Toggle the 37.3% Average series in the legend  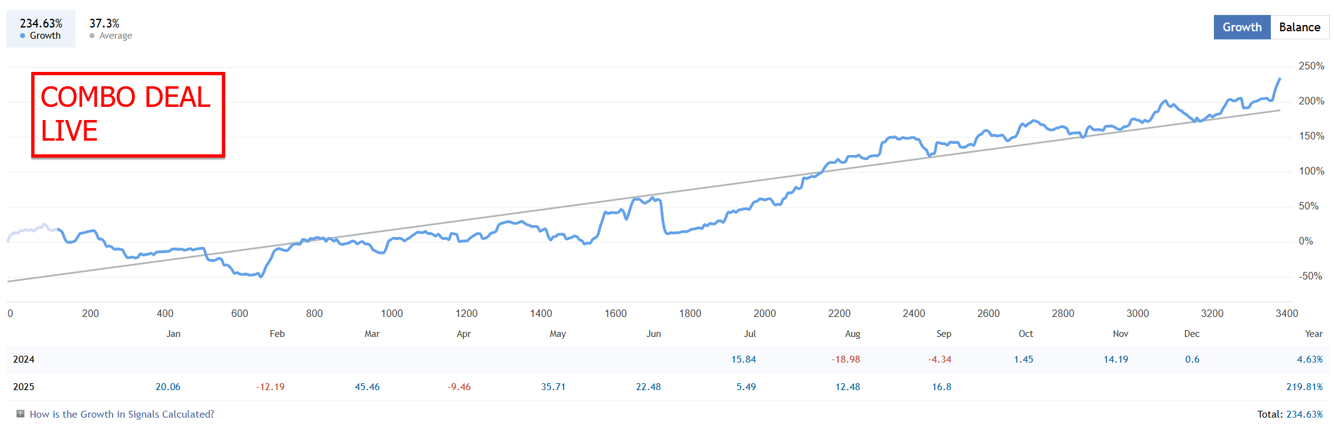pyautogui.click(x=110, y=29)
